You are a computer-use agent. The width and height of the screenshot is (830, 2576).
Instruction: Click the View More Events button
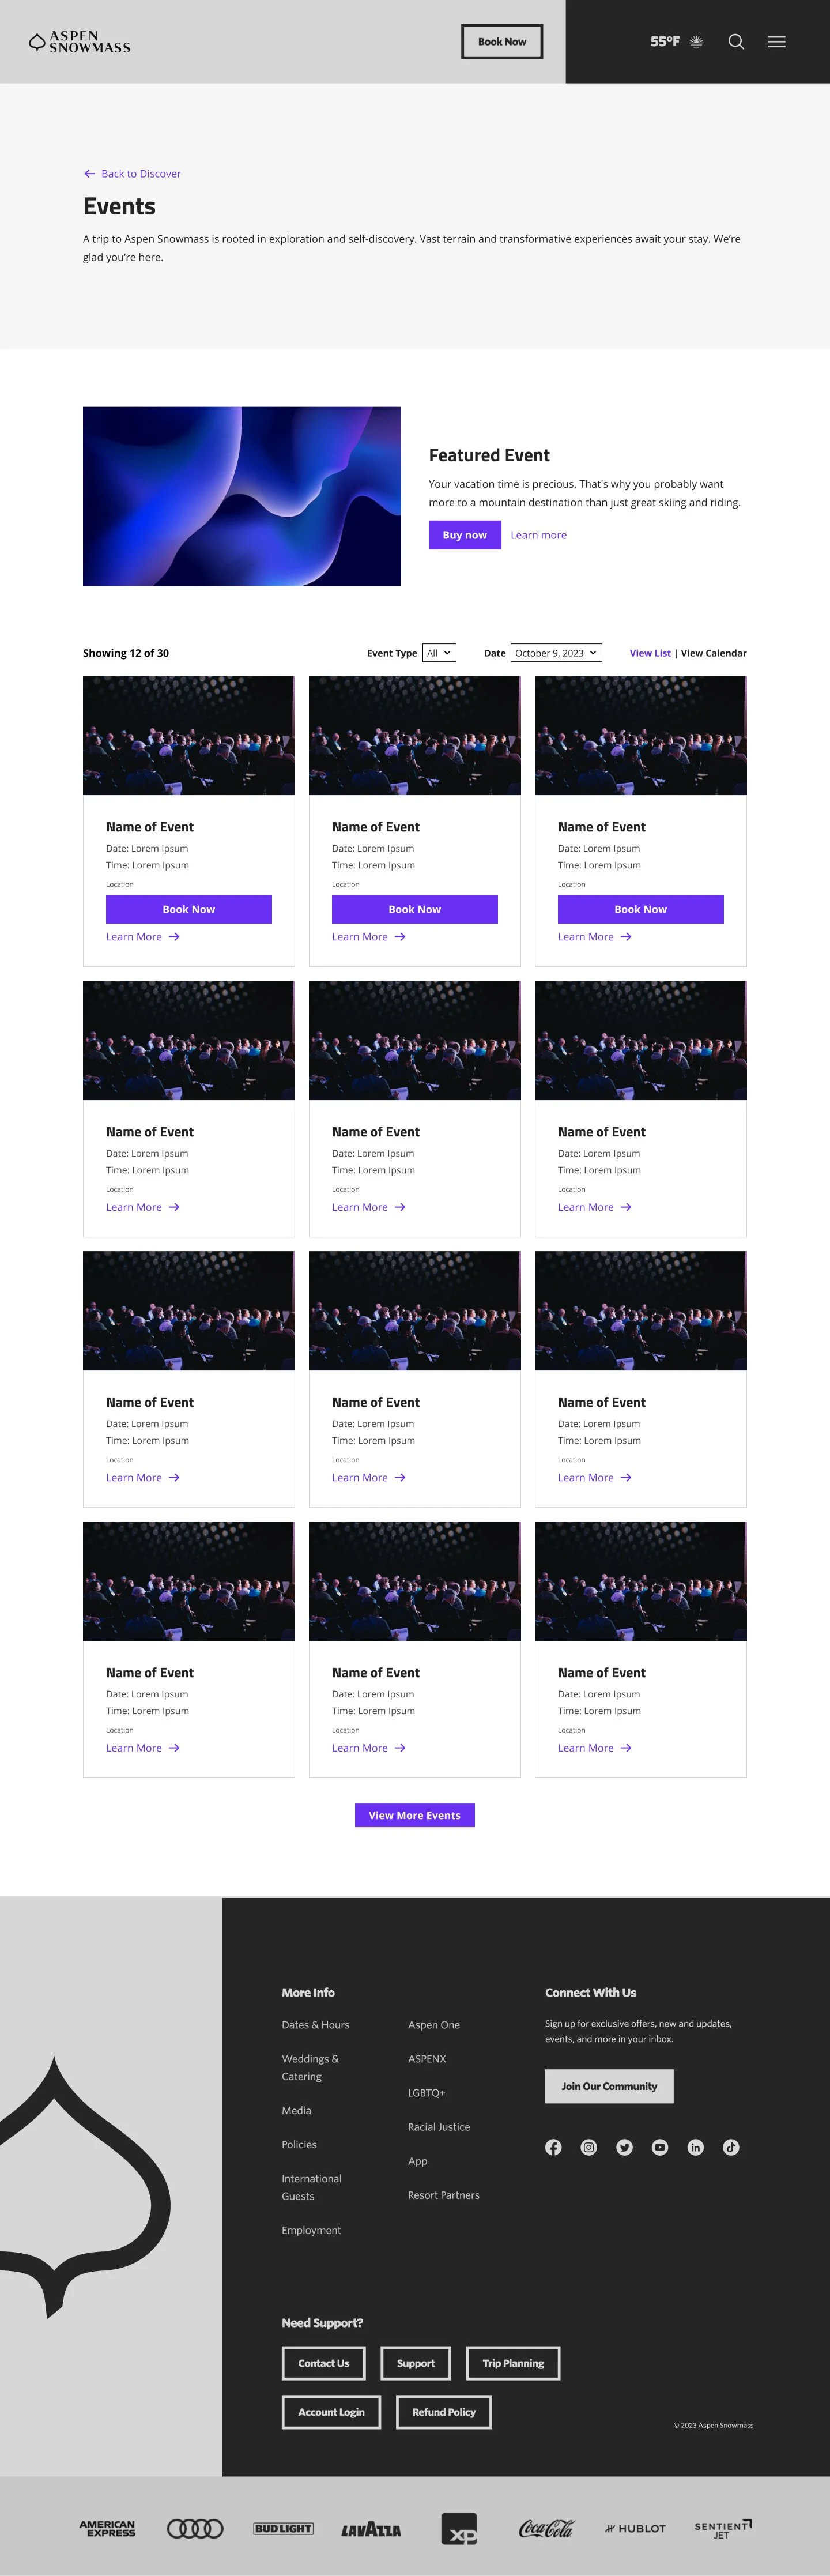tap(415, 1815)
